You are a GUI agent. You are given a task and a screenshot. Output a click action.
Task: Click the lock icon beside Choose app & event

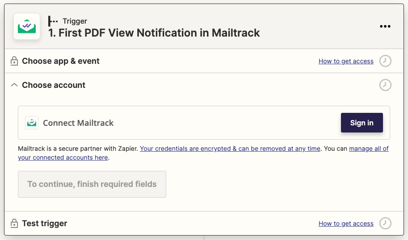14,61
